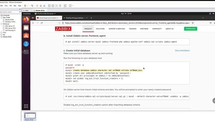Open Terminal from the Ubuntu dock

[26, 52]
